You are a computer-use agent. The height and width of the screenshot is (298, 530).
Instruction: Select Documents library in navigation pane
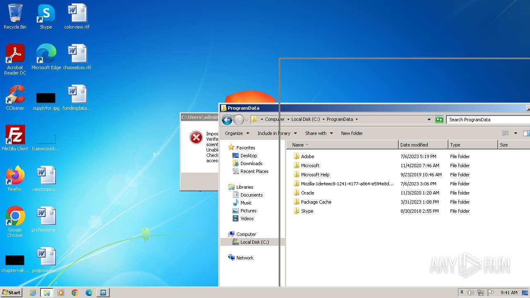pos(251,195)
